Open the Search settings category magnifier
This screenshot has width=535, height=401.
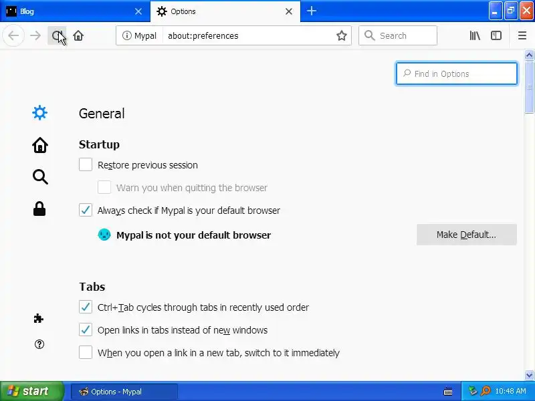pyautogui.click(x=40, y=177)
